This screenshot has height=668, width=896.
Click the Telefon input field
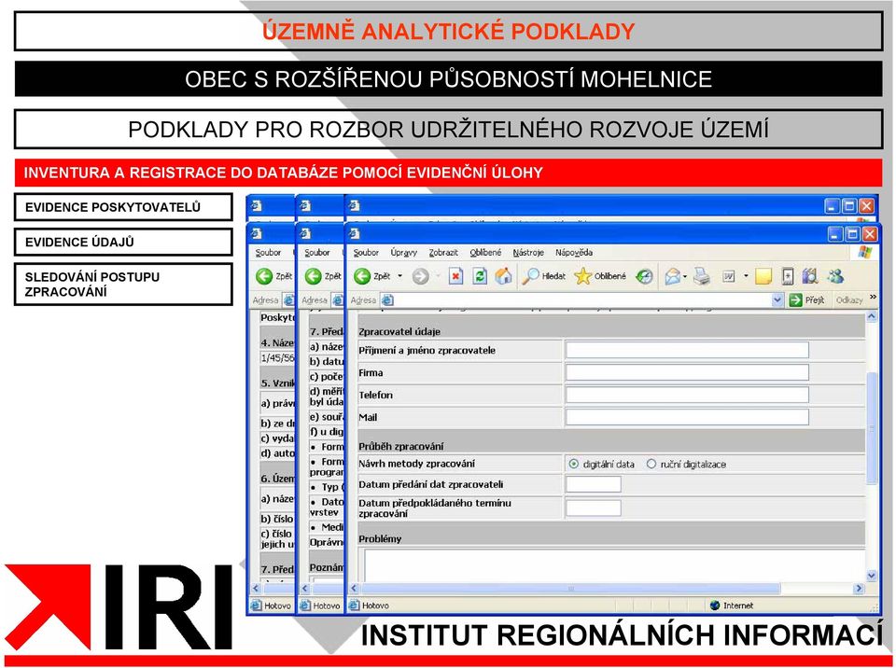coord(687,395)
